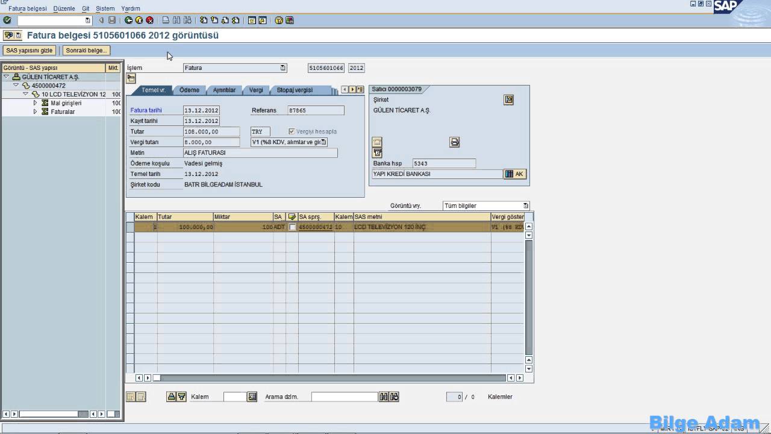
Task: Open the İşlem Fatura dropdown
Action: point(283,68)
